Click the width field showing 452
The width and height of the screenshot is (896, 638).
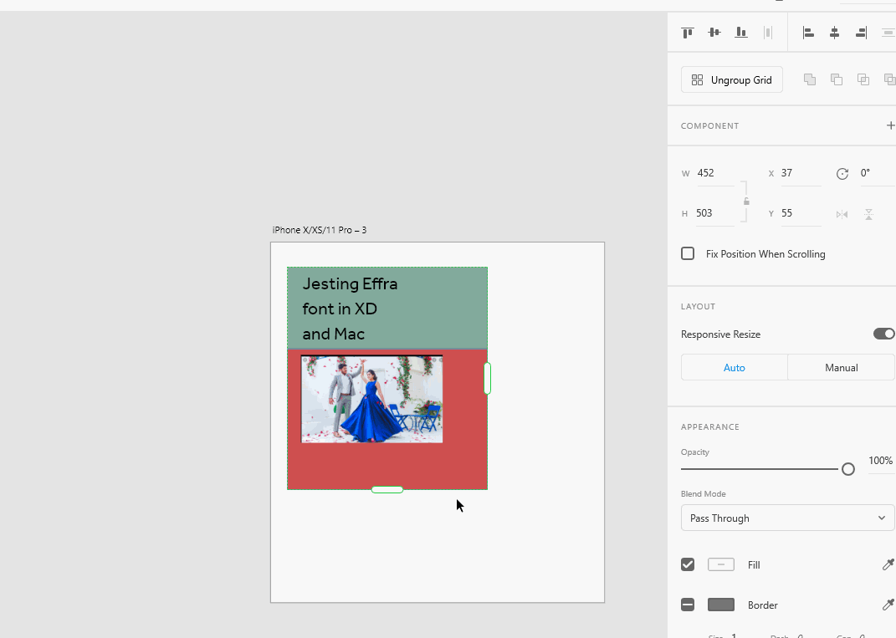pyautogui.click(x=715, y=173)
